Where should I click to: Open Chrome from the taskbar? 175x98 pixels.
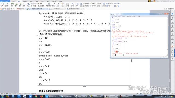[x=36, y=96]
